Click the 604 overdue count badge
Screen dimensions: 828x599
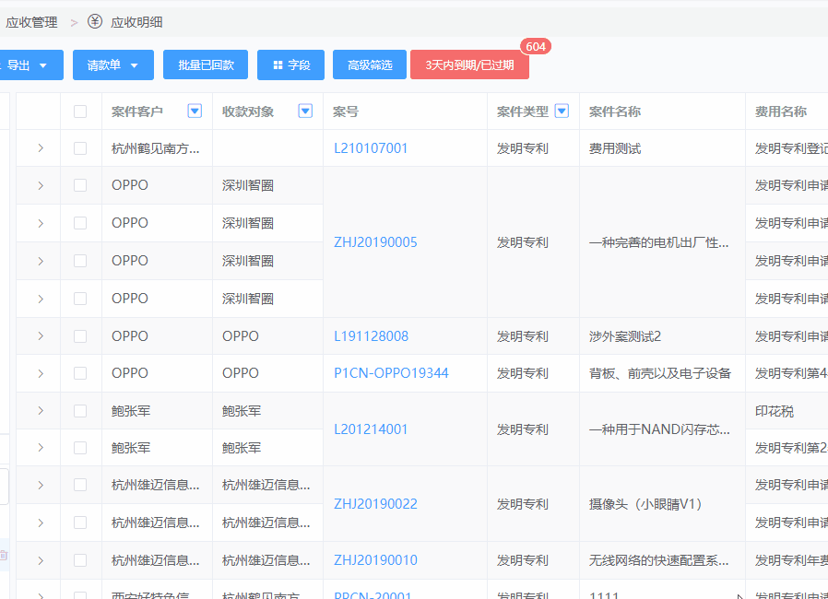535,47
